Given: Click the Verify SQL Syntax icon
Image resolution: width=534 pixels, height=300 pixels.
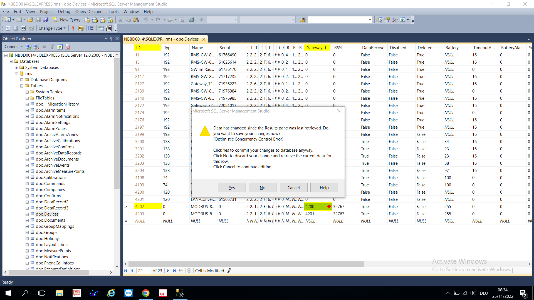Looking at the screenshot, I should 81,28.
